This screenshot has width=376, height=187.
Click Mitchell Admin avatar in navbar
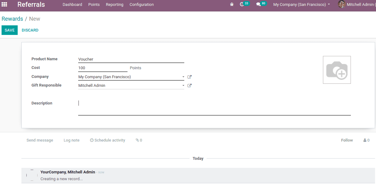342,4
